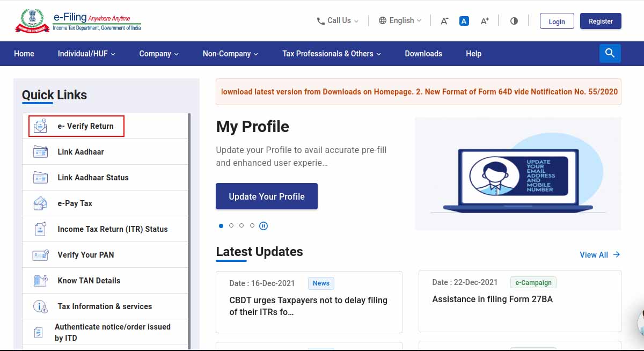The height and width of the screenshot is (351, 644).
Task: Click the search magnifier icon
Action: pyautogui.click(x=610, y=53)
